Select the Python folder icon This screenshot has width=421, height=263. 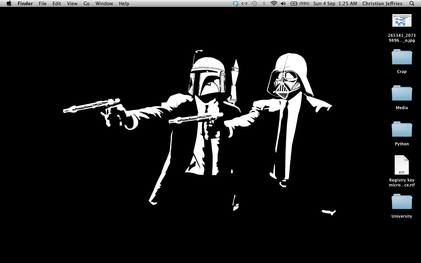point(402,129)
